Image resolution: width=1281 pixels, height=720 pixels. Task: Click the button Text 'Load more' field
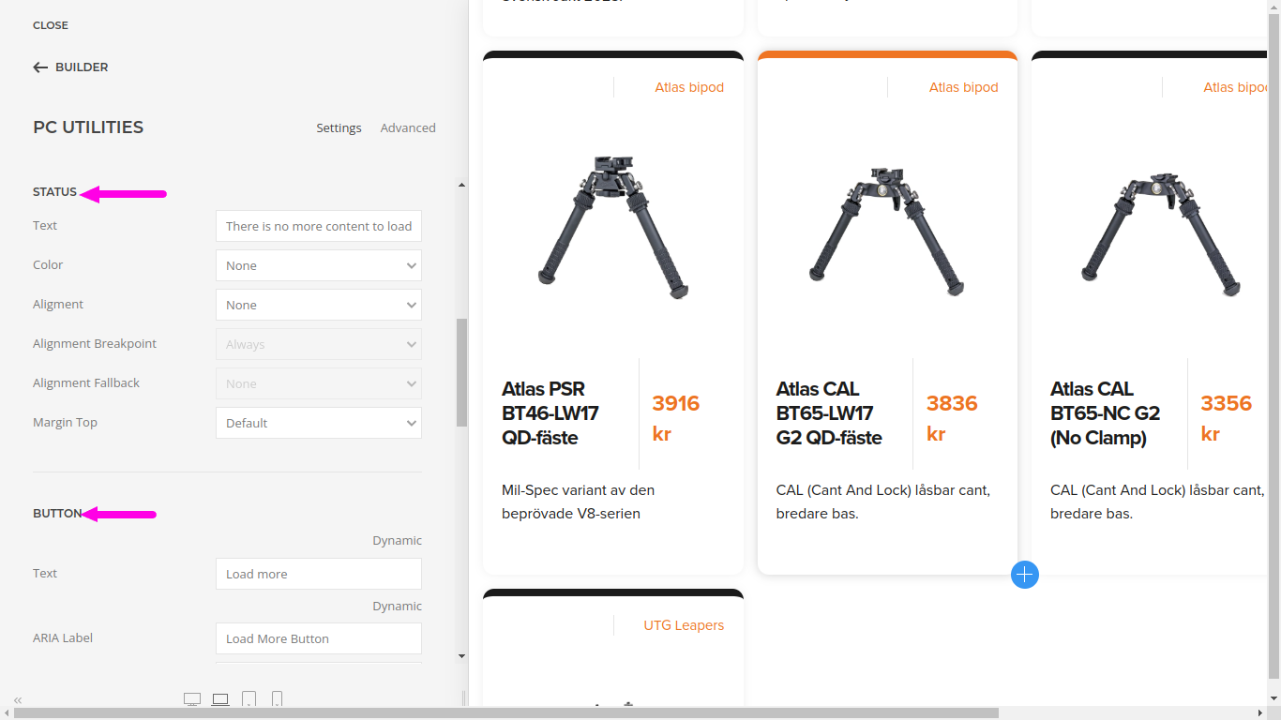click(x=319, y=574)
